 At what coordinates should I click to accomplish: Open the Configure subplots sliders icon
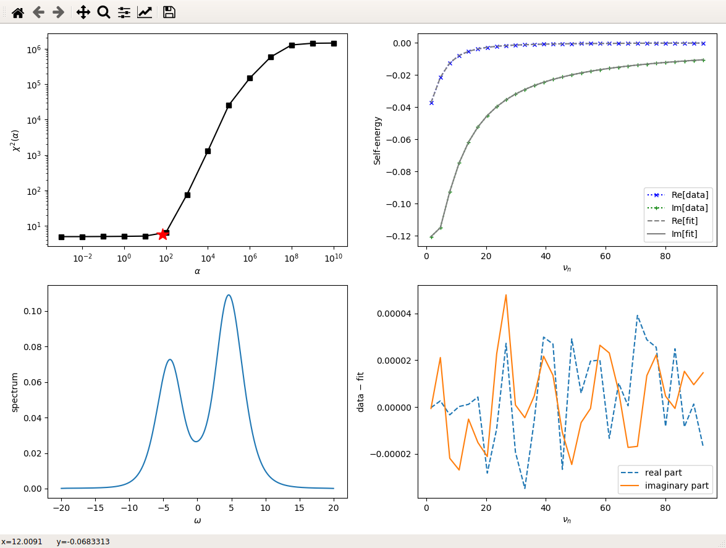pyautogui.click(x=124, y=12)
